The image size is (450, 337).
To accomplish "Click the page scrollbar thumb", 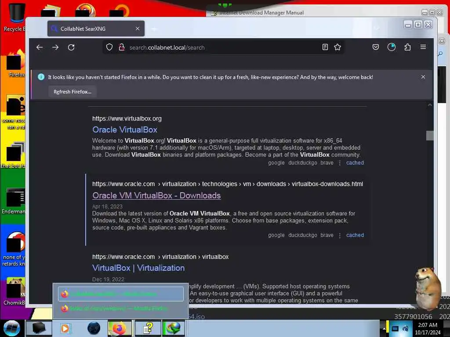I will (x=430, y=136).
